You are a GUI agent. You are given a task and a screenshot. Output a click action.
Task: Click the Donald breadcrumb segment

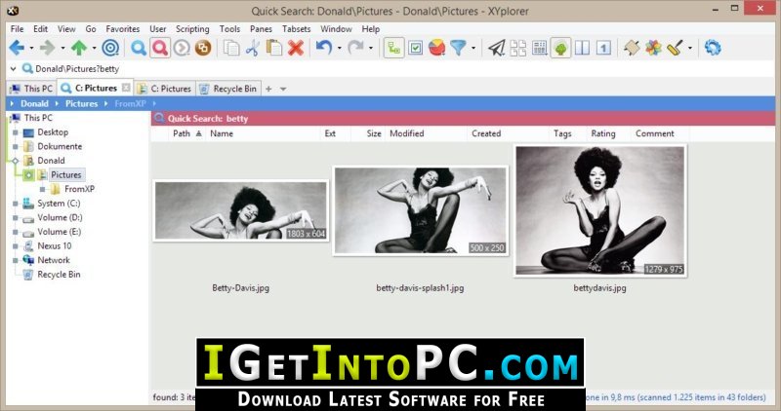[34, 103]
